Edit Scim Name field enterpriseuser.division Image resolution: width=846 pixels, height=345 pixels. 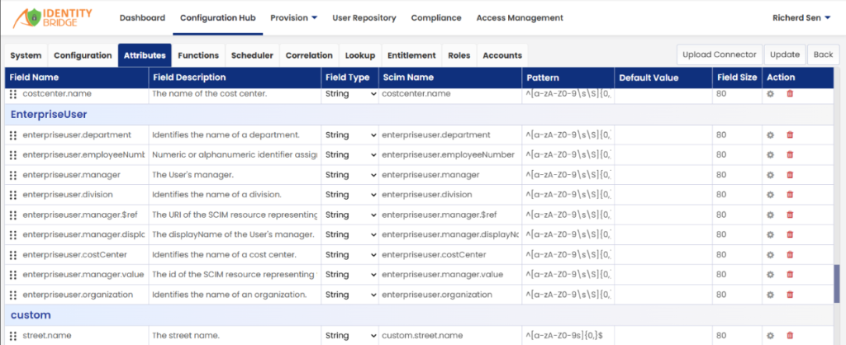pos(450,195)
